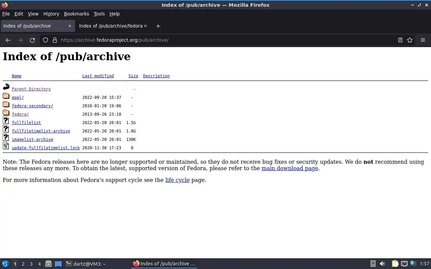Open the update-fullfiletimelist.lock link
This screenshot has height=269, width=431.
[46, 148]
